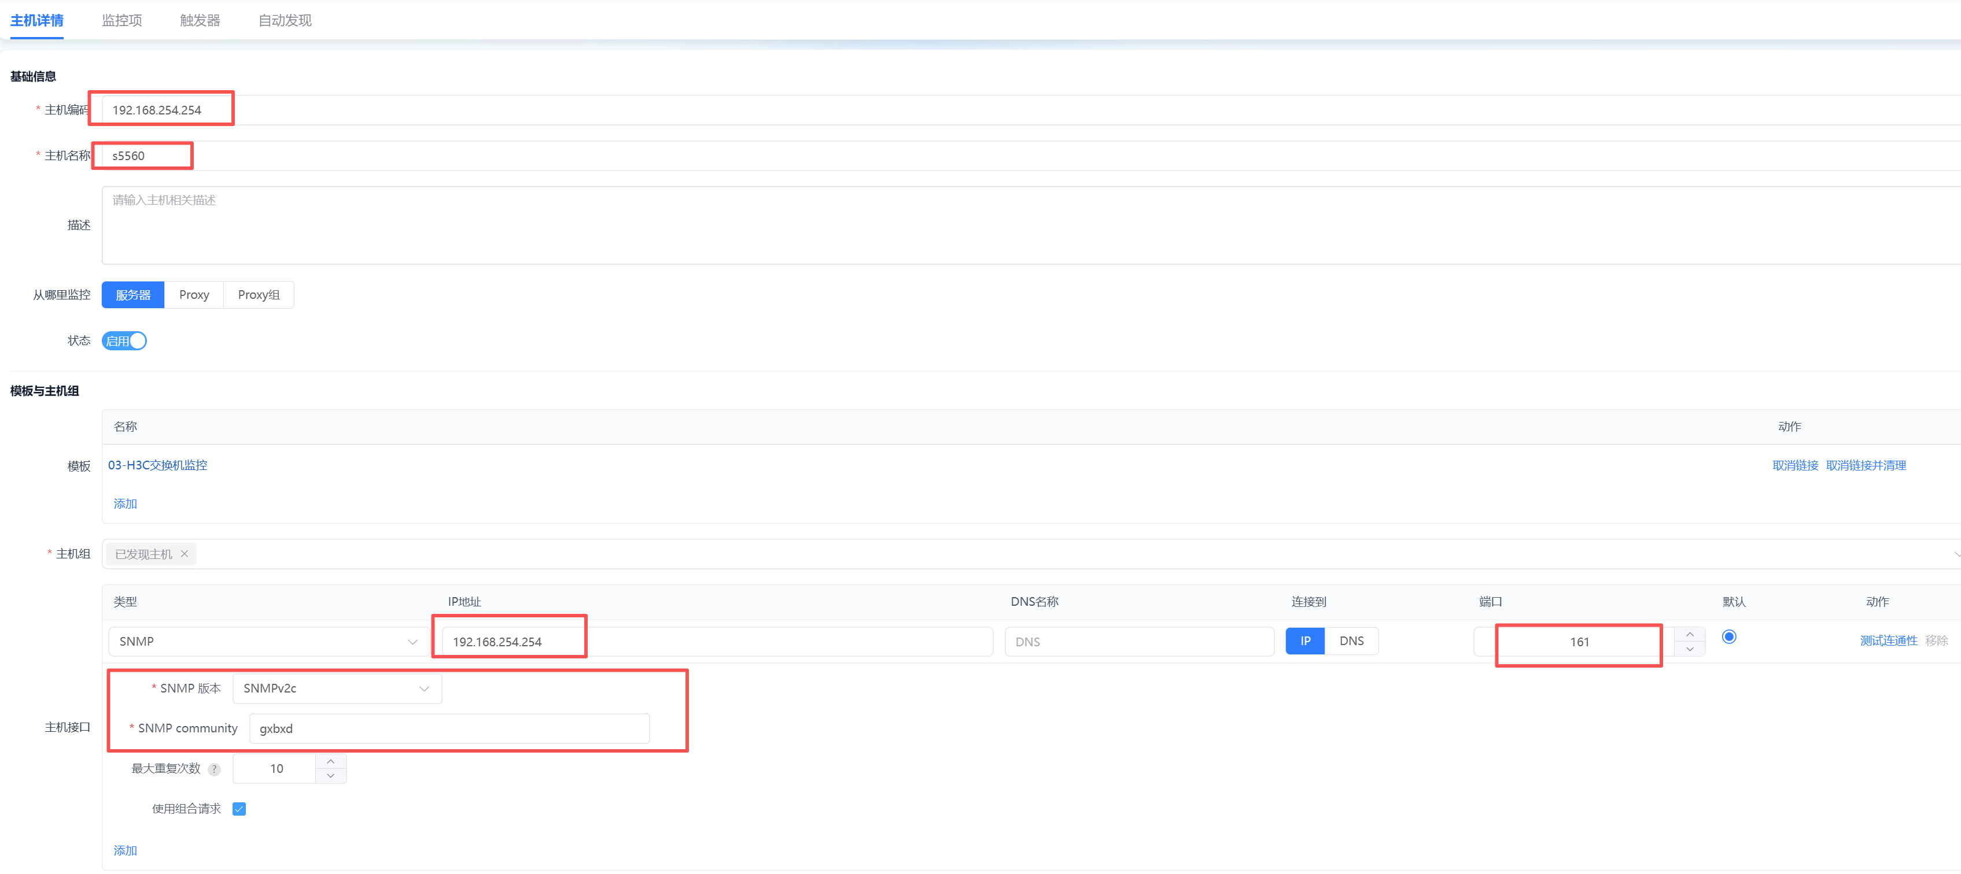This screenshot has height=874, width=1961.
Task: Open the 主机组 selection field
Action: coord(1031,554)
